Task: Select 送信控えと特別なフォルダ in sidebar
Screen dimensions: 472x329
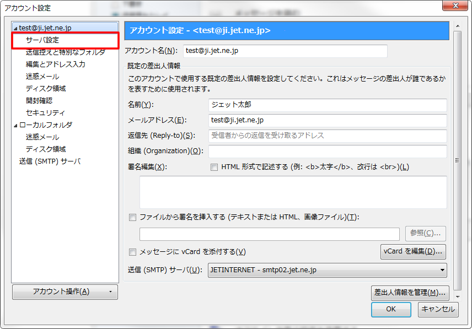Action: click(x=65, y=52)
